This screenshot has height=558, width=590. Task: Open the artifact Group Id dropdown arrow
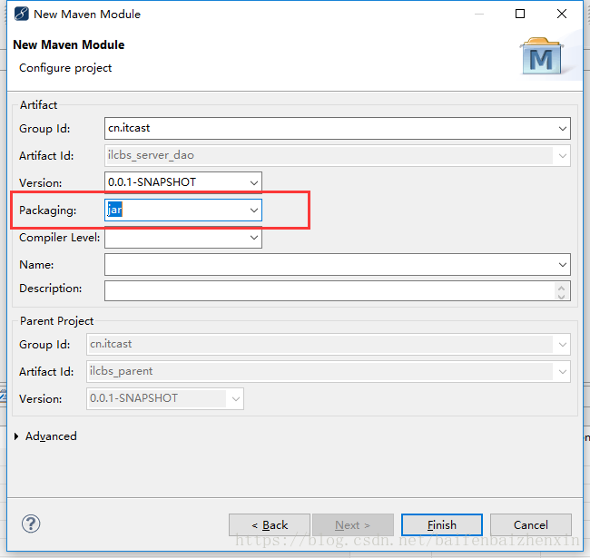(x=562, y=129)
